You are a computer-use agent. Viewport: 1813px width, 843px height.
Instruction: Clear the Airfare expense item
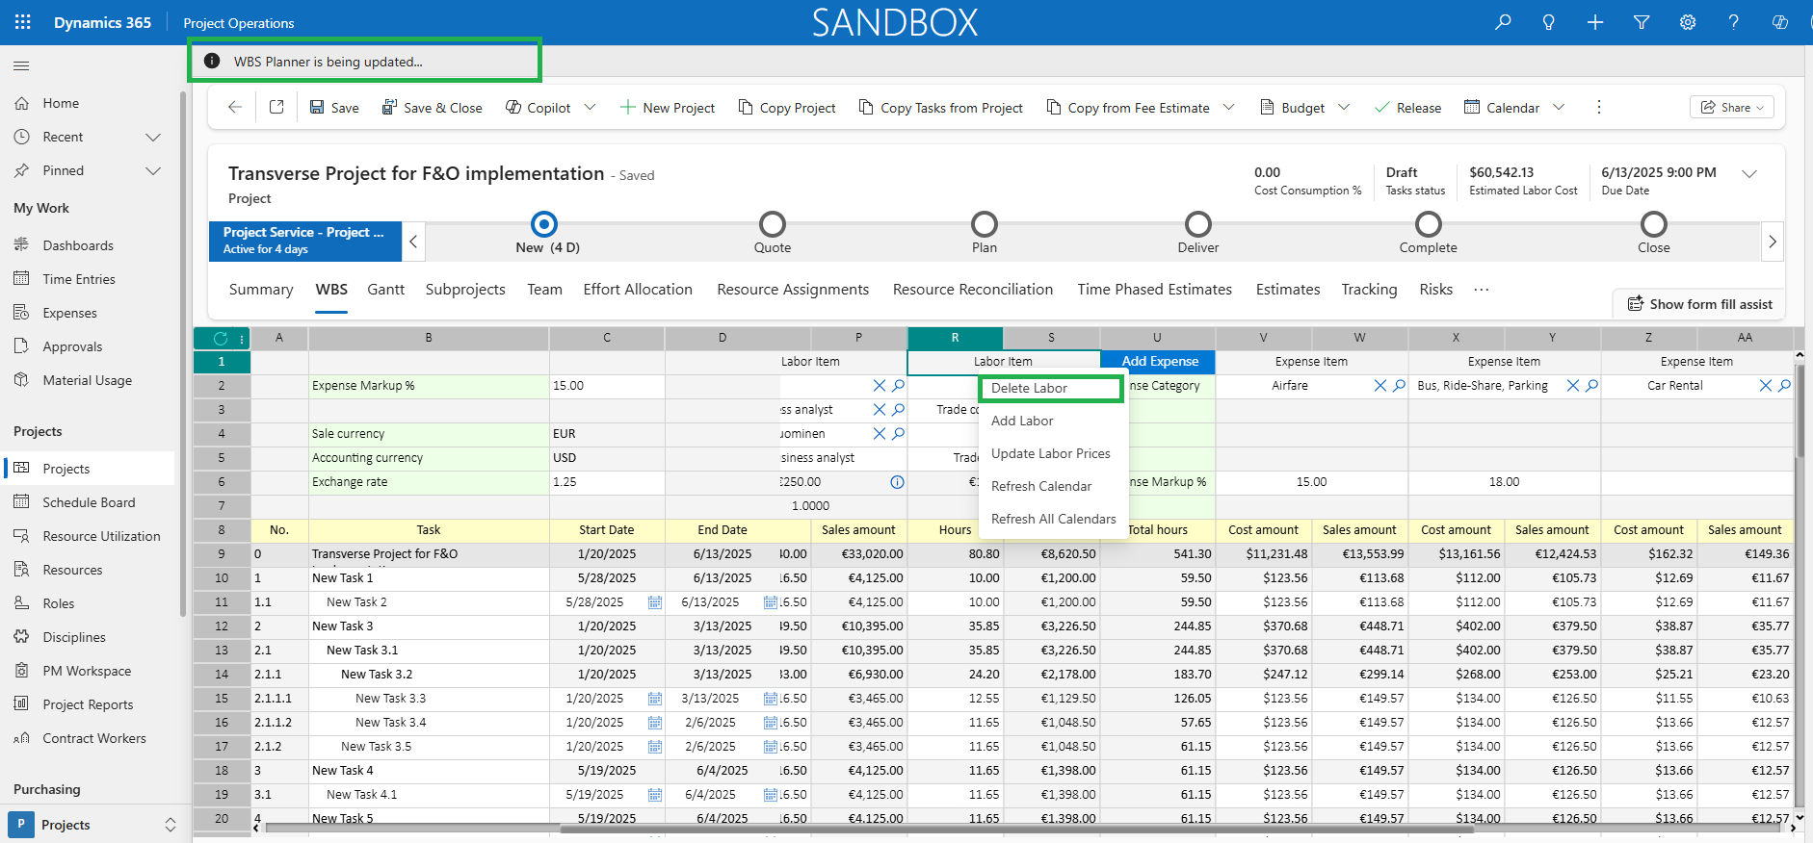tap(1380, 386)
